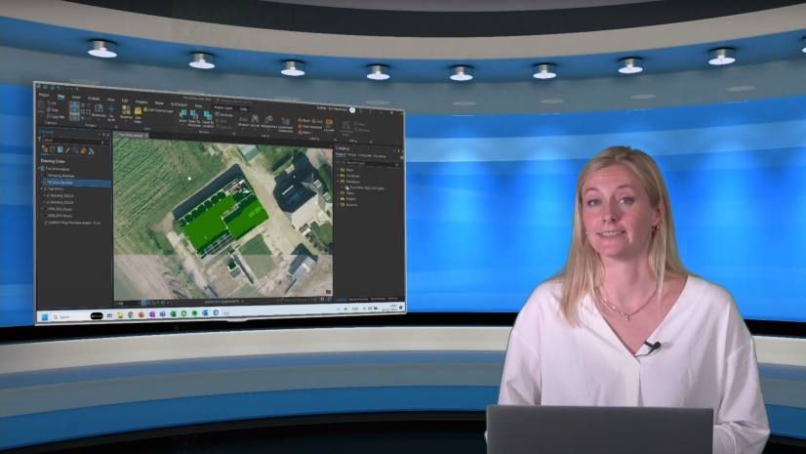Toggle the Luchtfoto basemap layer checkbox
806x454 pixels.
(45, 222)
